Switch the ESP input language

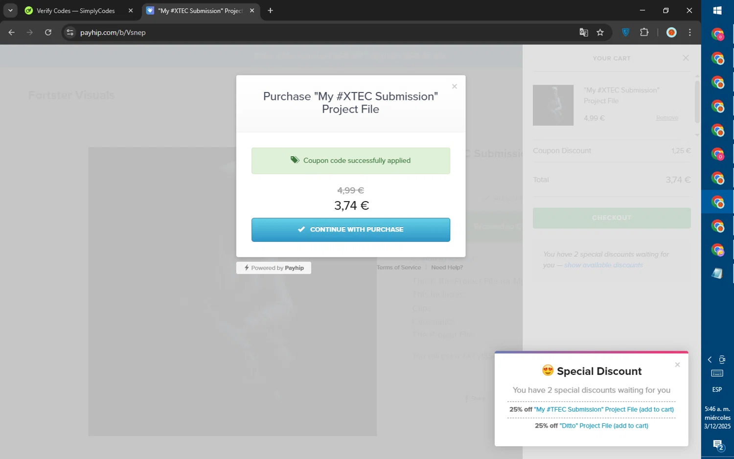click(717, 390)
